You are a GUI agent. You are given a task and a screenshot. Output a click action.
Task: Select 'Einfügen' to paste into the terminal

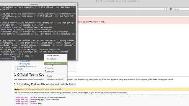(x=56, y=71)
